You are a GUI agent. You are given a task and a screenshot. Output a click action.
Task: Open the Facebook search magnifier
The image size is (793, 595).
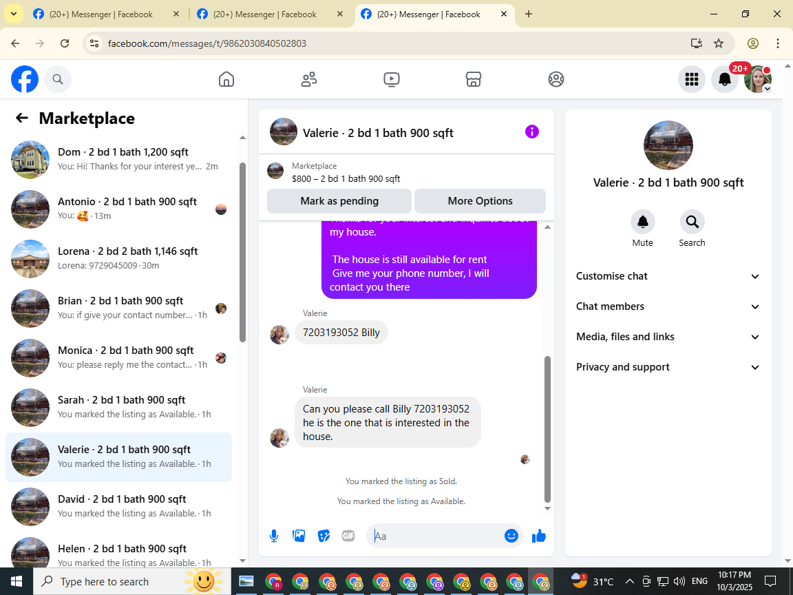(58, 79)
